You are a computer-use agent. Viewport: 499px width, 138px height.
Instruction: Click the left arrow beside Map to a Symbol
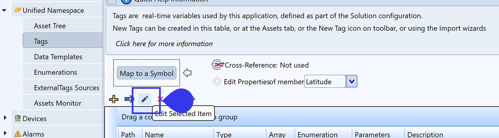click(187, 73)
